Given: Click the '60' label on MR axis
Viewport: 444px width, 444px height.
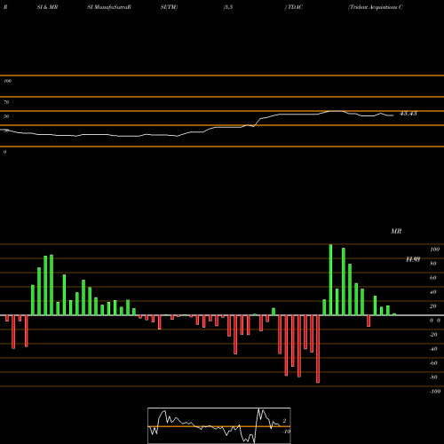Looking at the screenshot, I should click(x=433, y=278).
